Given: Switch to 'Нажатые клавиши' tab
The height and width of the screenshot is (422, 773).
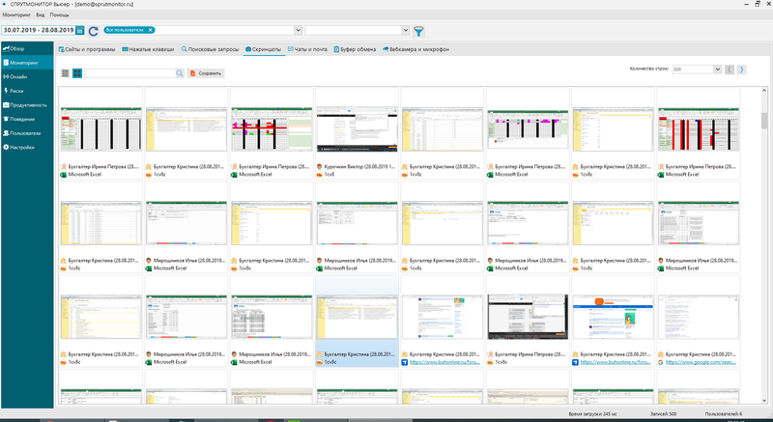Looking at the screenshot, I should [x=148, y=49].
